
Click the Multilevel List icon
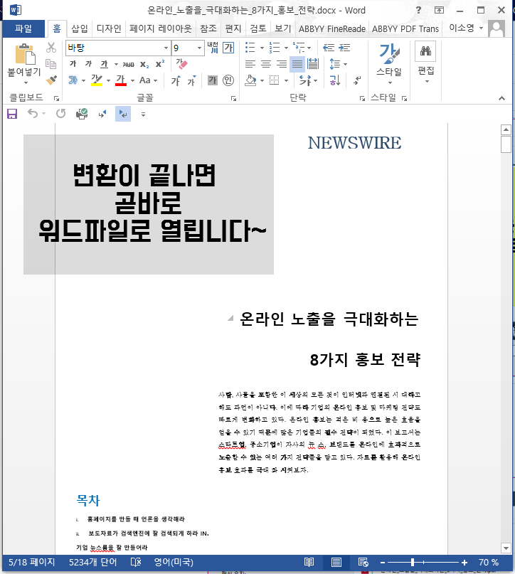click(x=299, y=48)
